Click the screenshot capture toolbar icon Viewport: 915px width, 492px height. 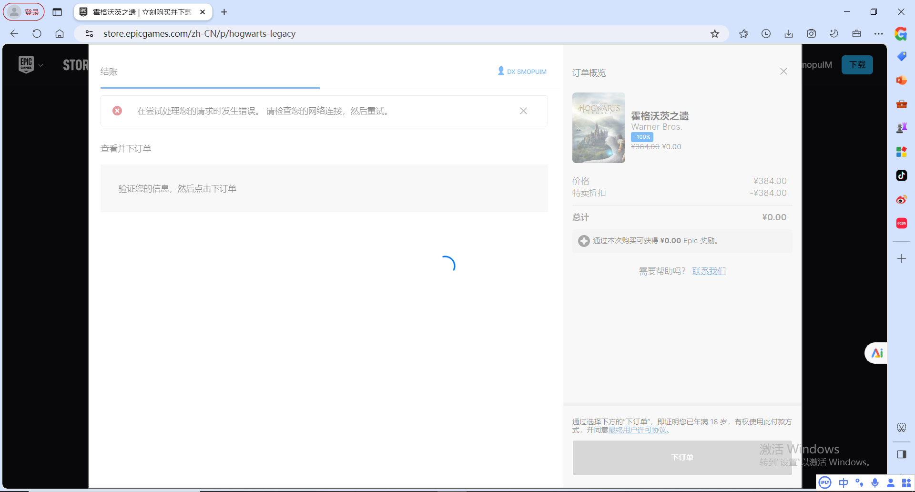pyautogui.click(x=811, y=34)
